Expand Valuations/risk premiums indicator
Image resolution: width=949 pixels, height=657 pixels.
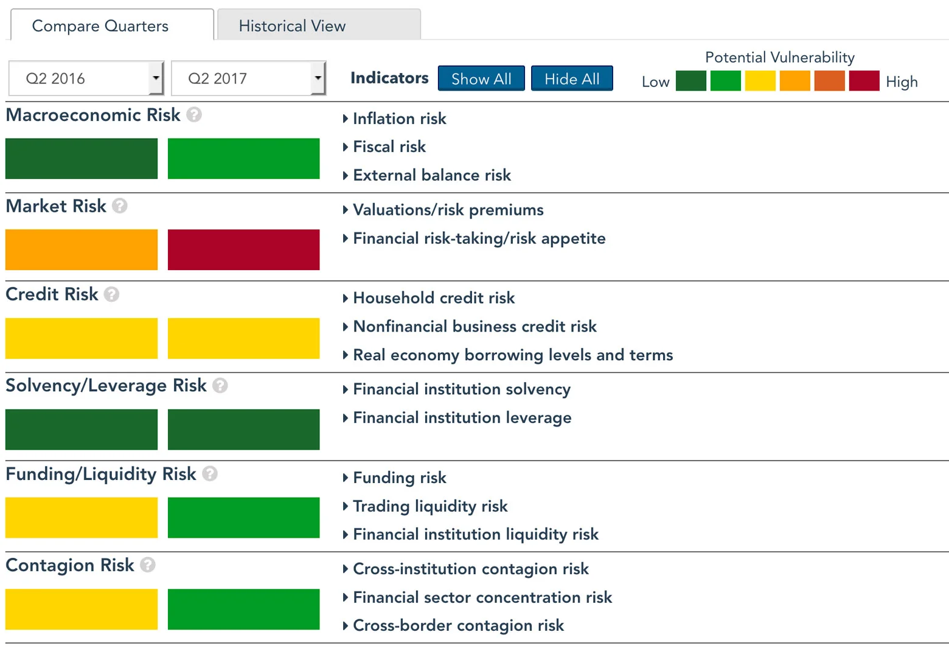[448, 210]
